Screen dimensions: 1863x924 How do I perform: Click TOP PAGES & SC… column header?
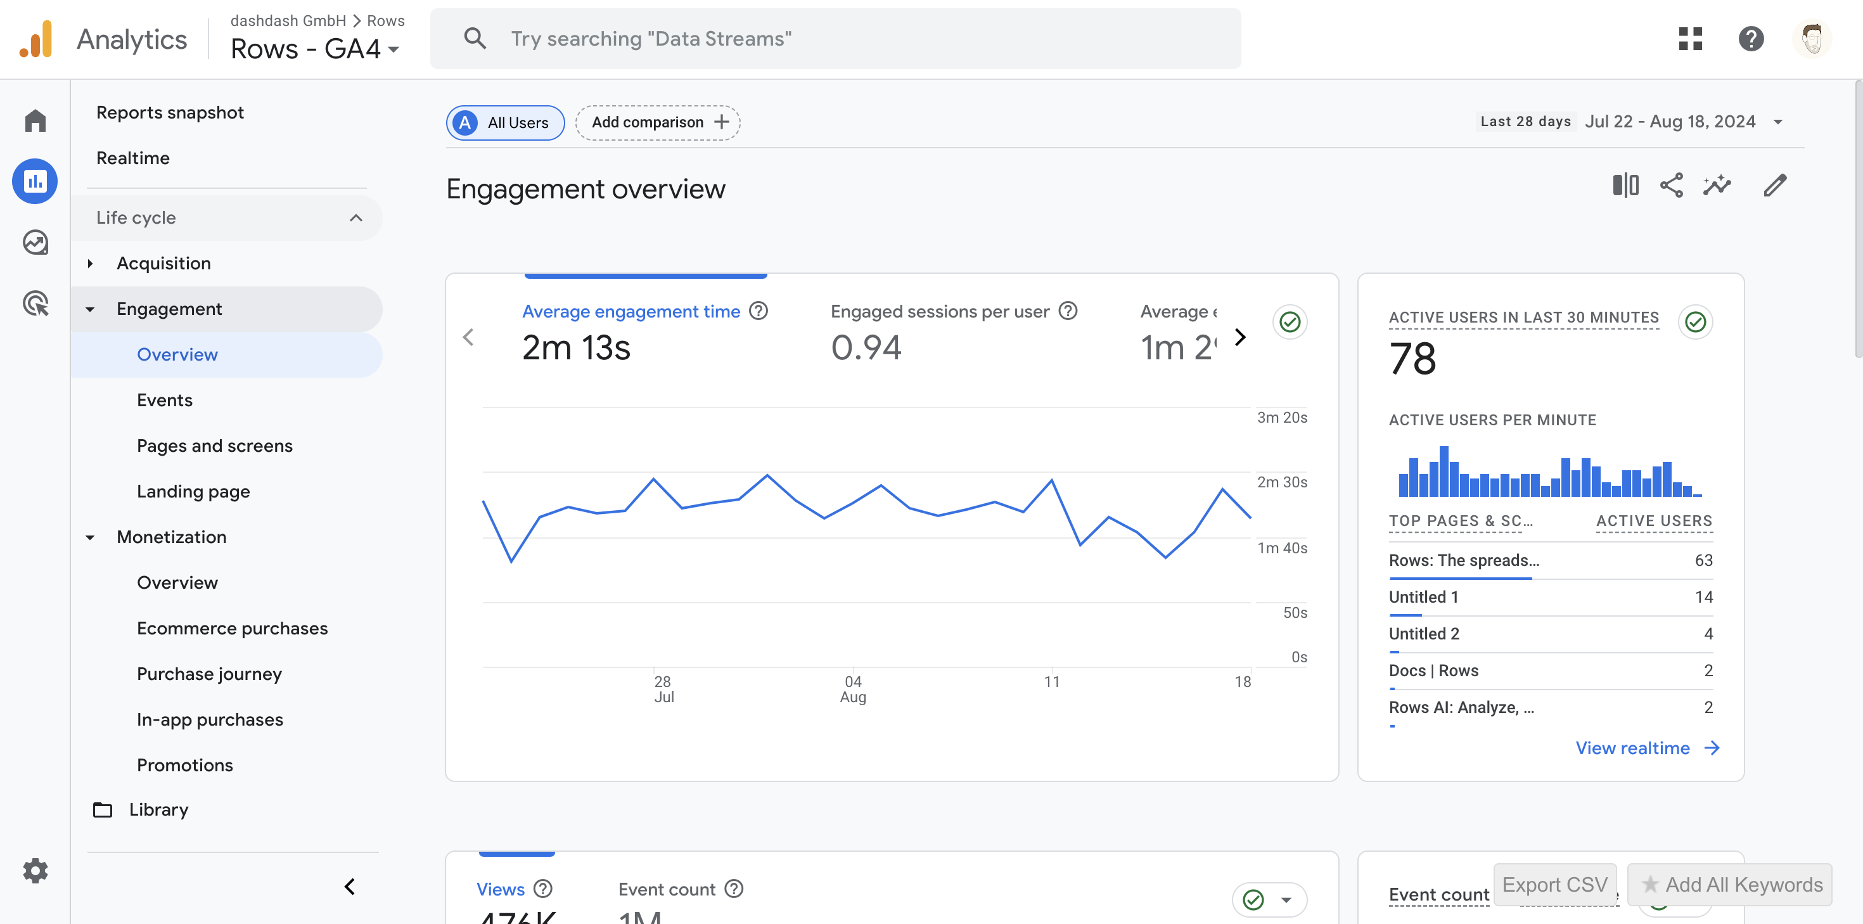coord(1460,521)
